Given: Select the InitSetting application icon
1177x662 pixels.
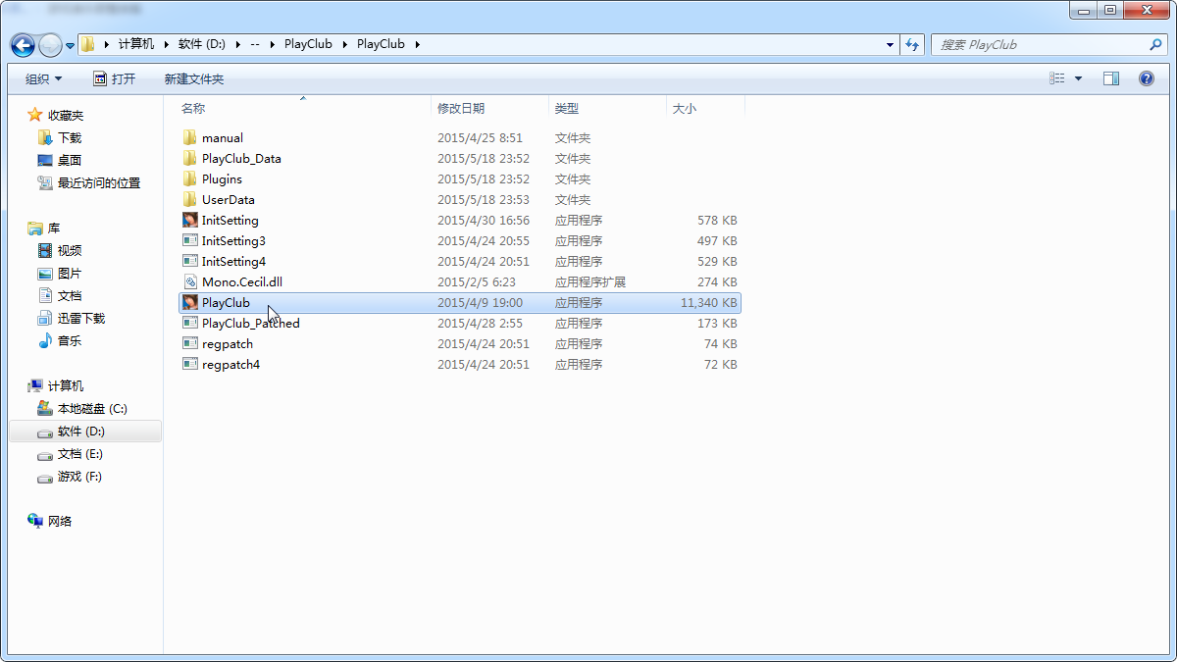Looking at the screenshot, I should 190,221.
